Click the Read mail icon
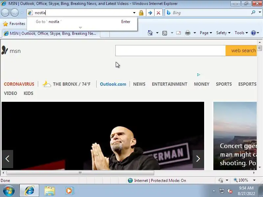 [x=179, y=33]
